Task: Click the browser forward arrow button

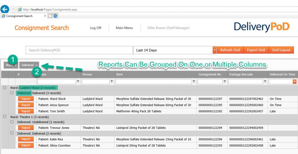Action: (13, 9)
